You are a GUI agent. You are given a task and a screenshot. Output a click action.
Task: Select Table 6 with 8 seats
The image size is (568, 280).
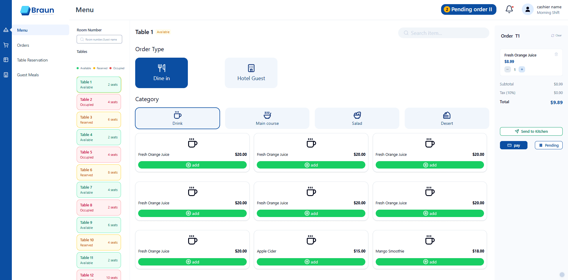tap(99, 172)
